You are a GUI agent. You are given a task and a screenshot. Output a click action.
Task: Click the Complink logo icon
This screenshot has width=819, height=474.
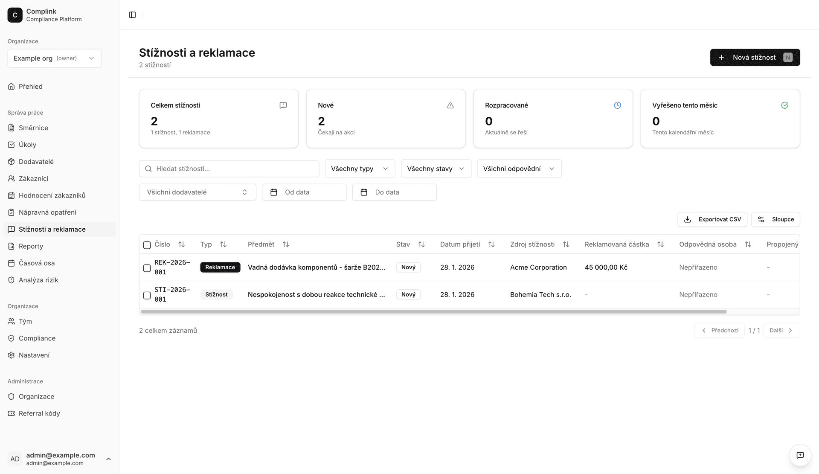[x=15, y=15]
